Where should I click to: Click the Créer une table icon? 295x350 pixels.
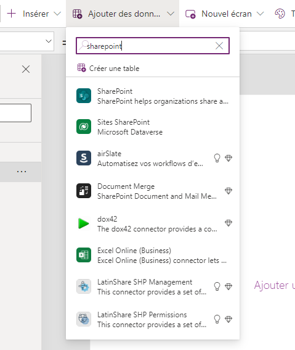point(81,68)
